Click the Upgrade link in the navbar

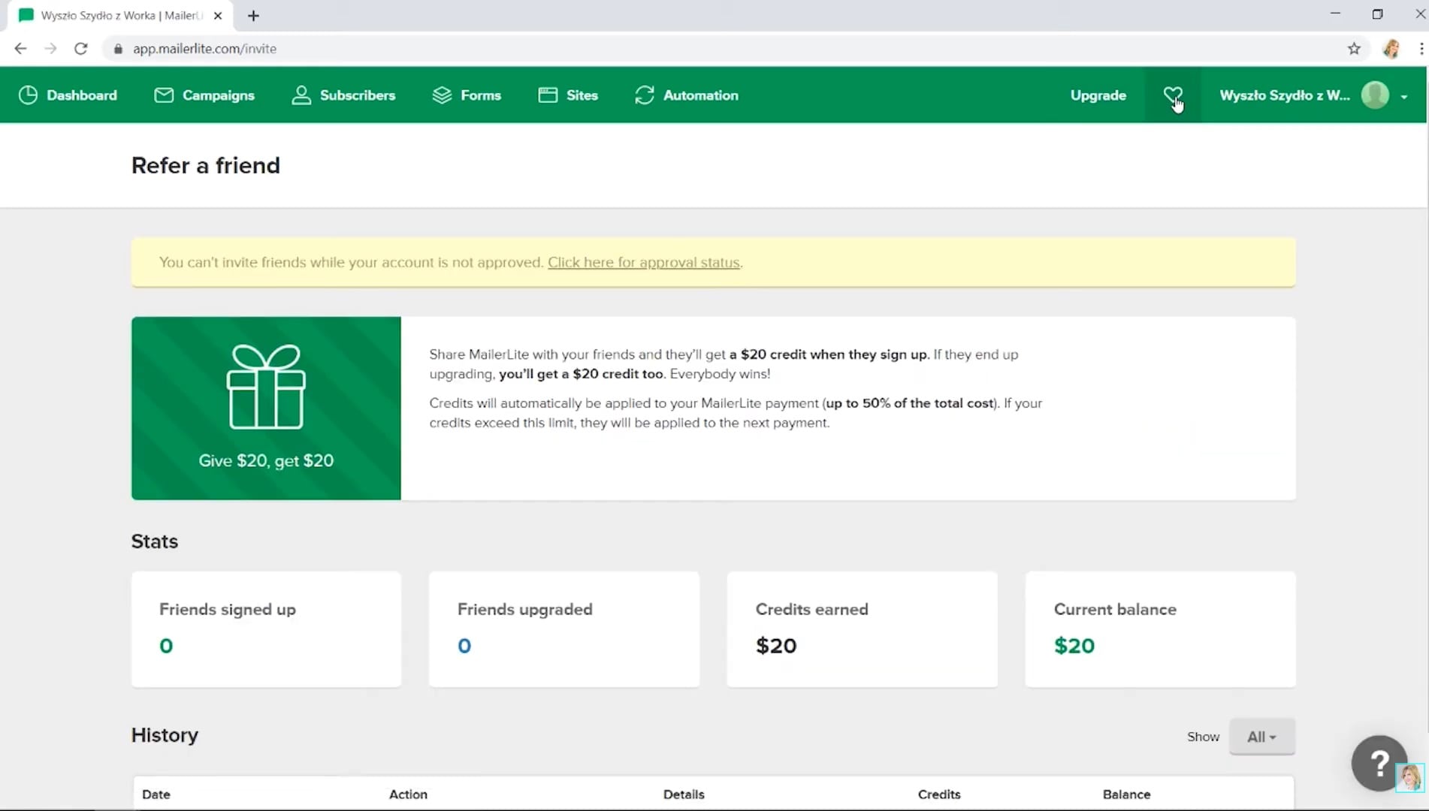[x=1098, y=95]
